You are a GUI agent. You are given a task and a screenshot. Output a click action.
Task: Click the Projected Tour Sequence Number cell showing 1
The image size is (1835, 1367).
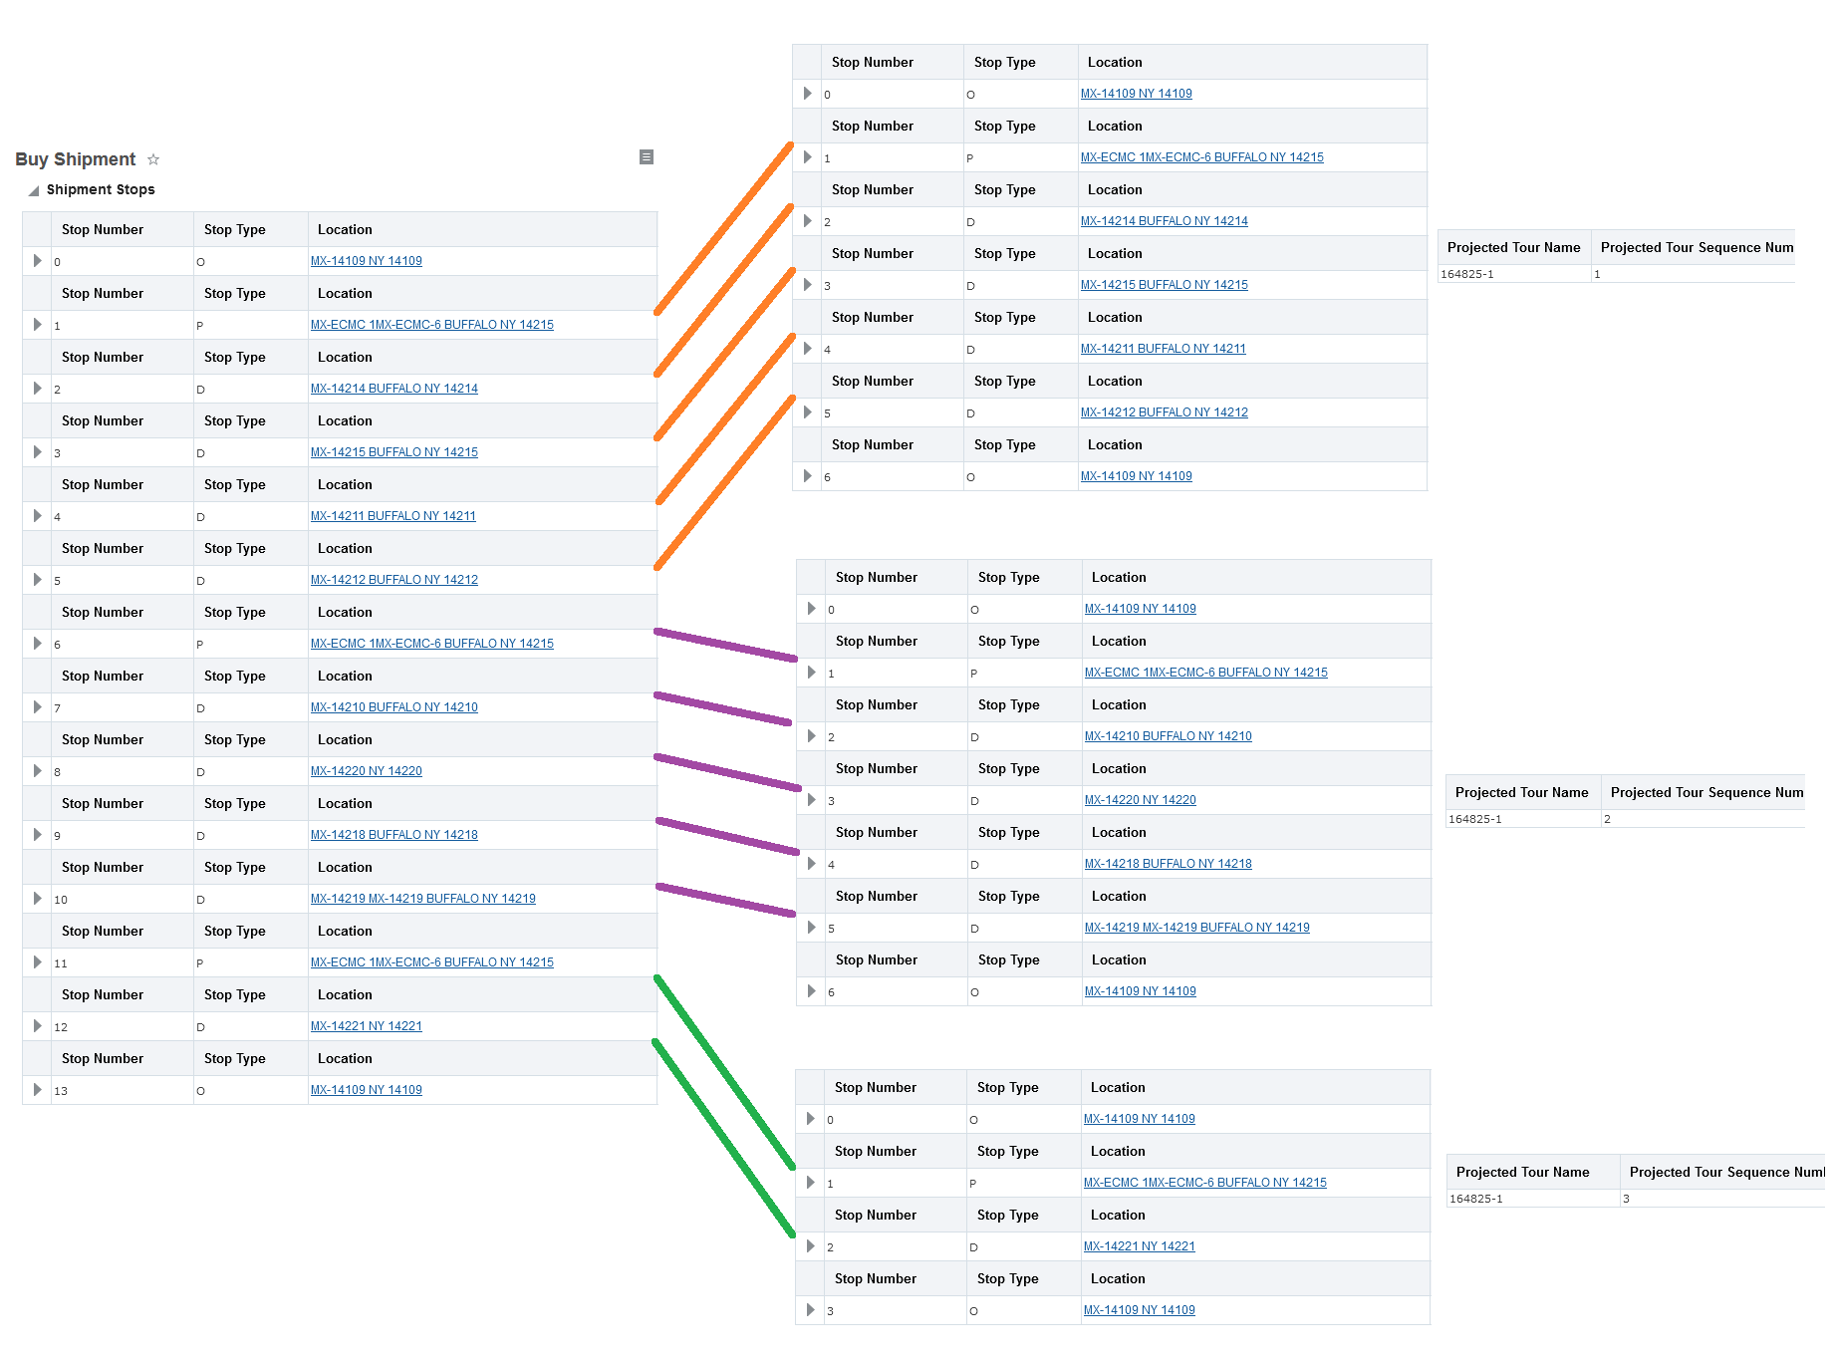[1692, 274]
